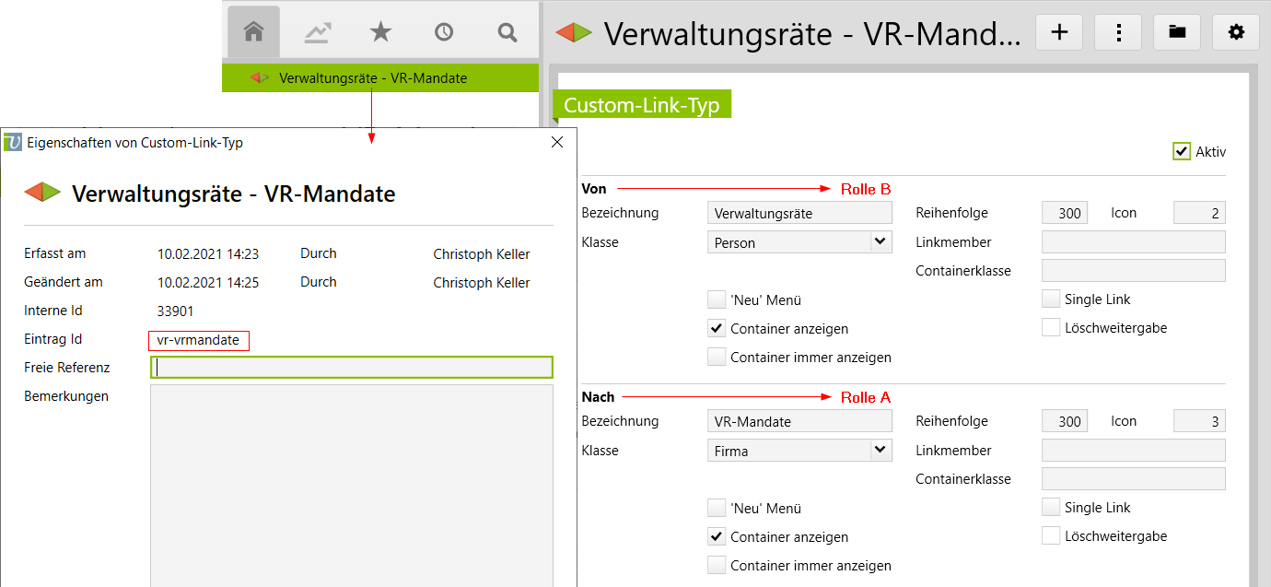The image size is (1271, 587).
Task: Open the Klasse dropdown showing Firma
Action: (x=799, y=451)
